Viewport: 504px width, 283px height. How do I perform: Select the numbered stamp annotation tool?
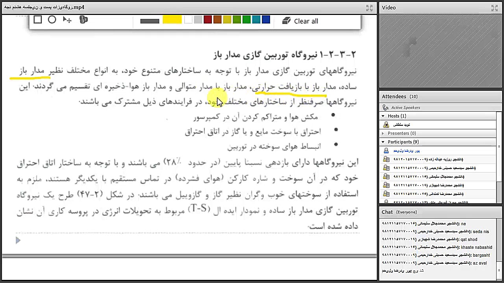(83, 20)
